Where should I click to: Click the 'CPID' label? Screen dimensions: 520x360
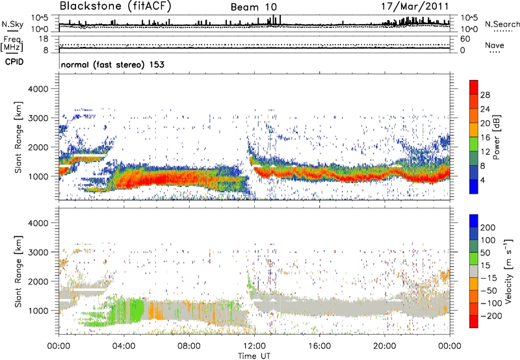point(14,62)
